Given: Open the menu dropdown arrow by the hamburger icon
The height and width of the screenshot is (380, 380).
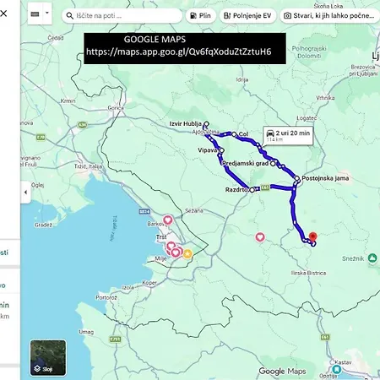Looking at the screenshot, I should 47,13.
